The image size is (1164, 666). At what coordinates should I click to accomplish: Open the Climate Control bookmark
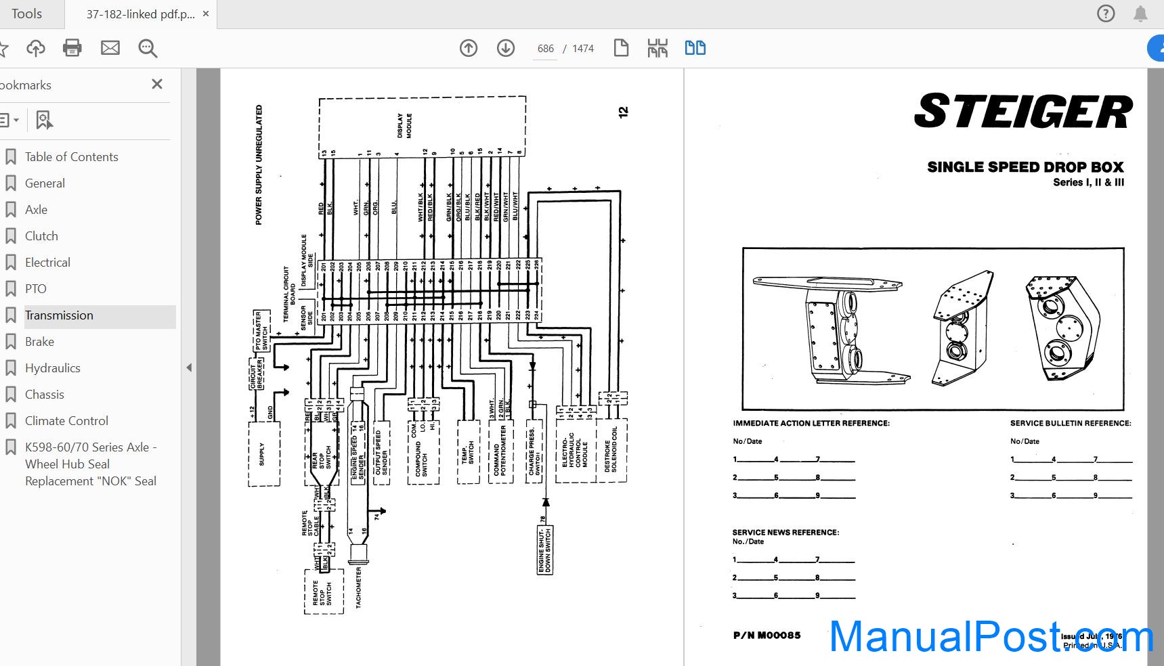pos(66,421)
